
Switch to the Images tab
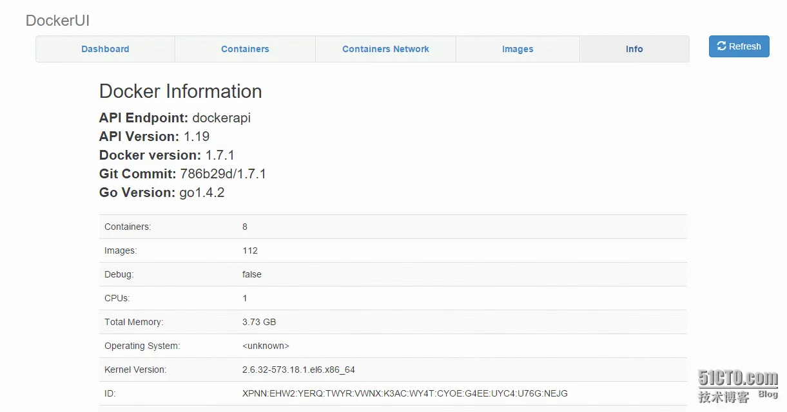(518, 49)
